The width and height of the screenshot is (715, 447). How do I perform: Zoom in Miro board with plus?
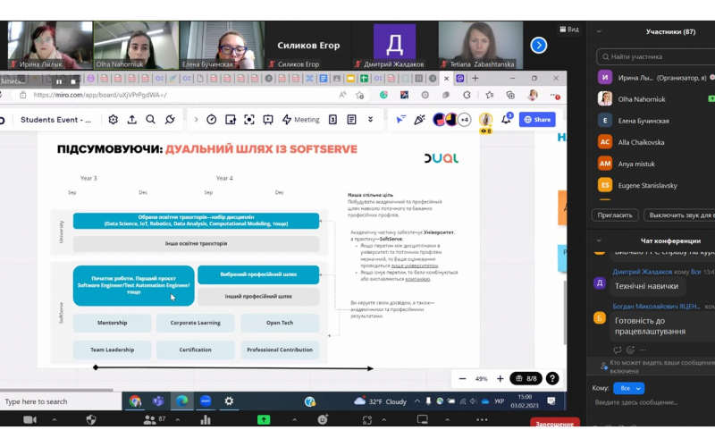[x=500, y=378]
